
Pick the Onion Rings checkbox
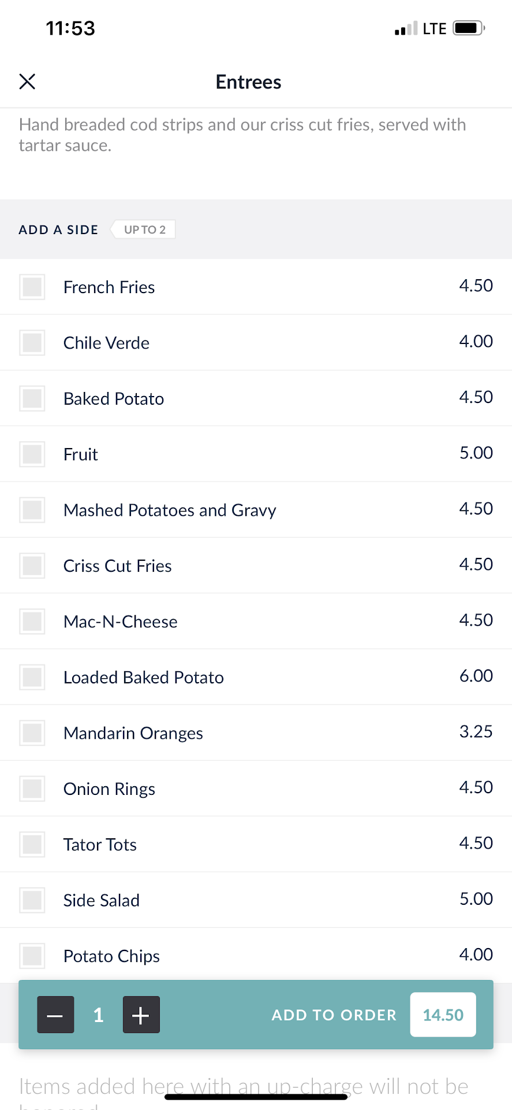[x=32, y=789]
